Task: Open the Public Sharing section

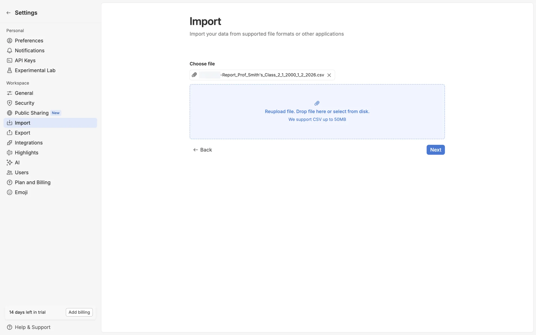Action: 32,113
